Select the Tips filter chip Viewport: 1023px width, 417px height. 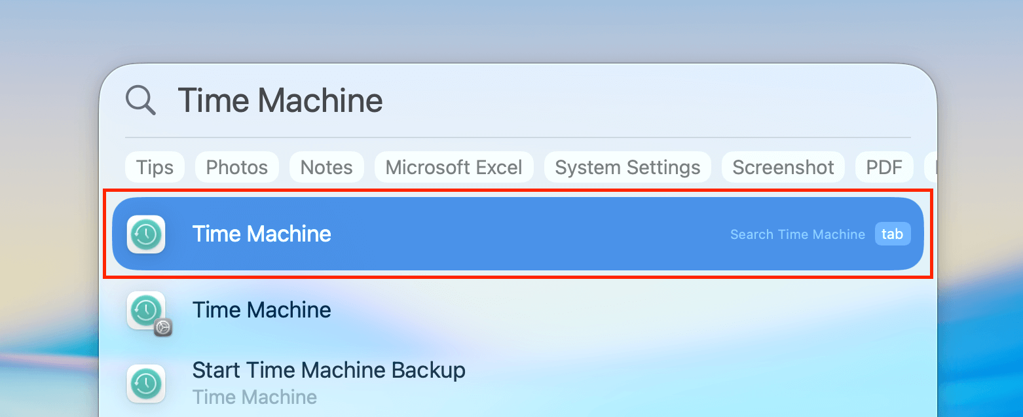(155, 167)
